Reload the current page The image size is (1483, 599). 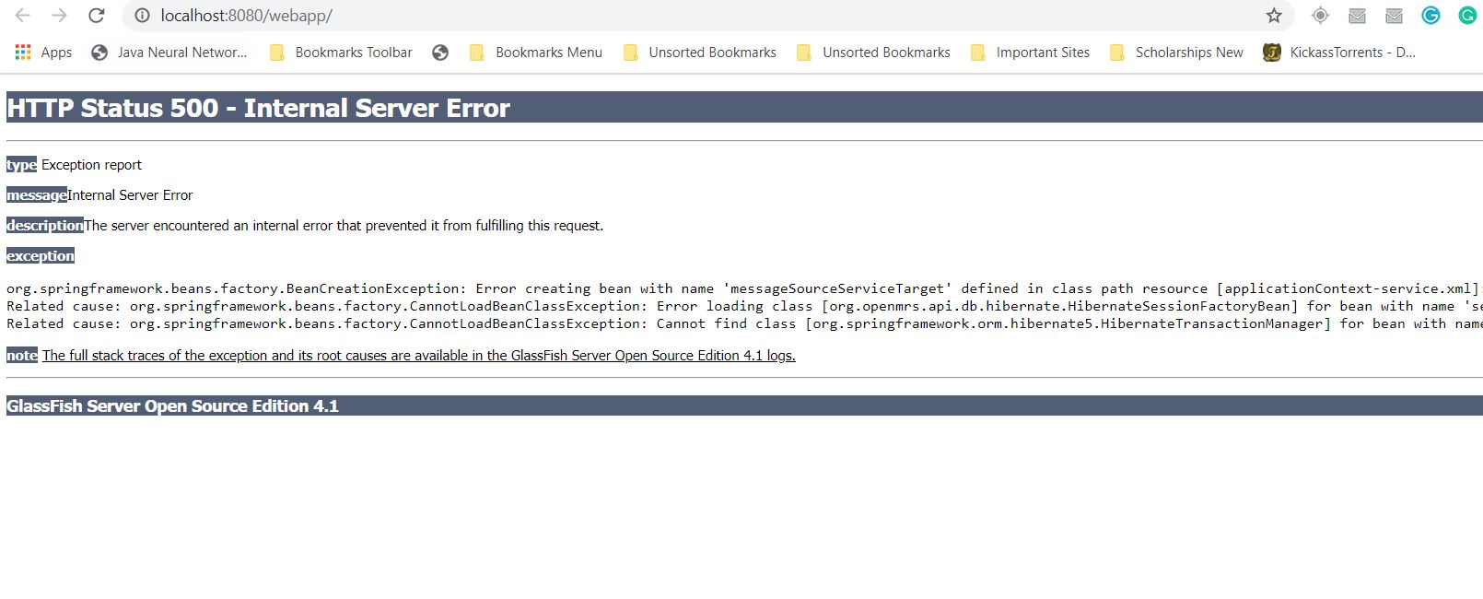pos(96,16)
